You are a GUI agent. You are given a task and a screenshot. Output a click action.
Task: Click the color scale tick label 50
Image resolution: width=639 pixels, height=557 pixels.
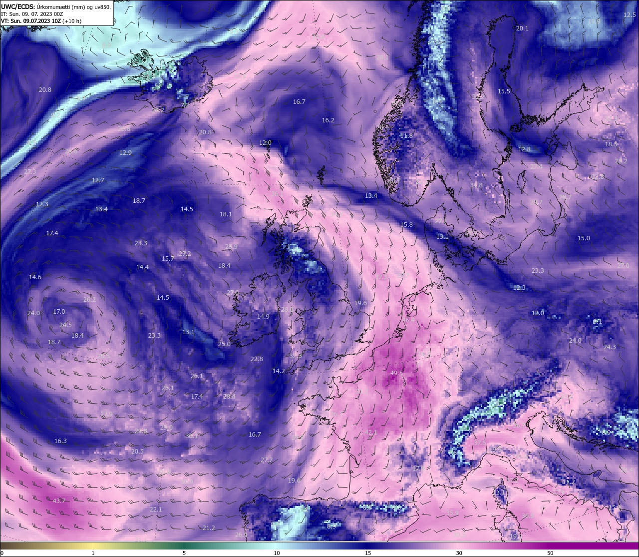(550, 553)
